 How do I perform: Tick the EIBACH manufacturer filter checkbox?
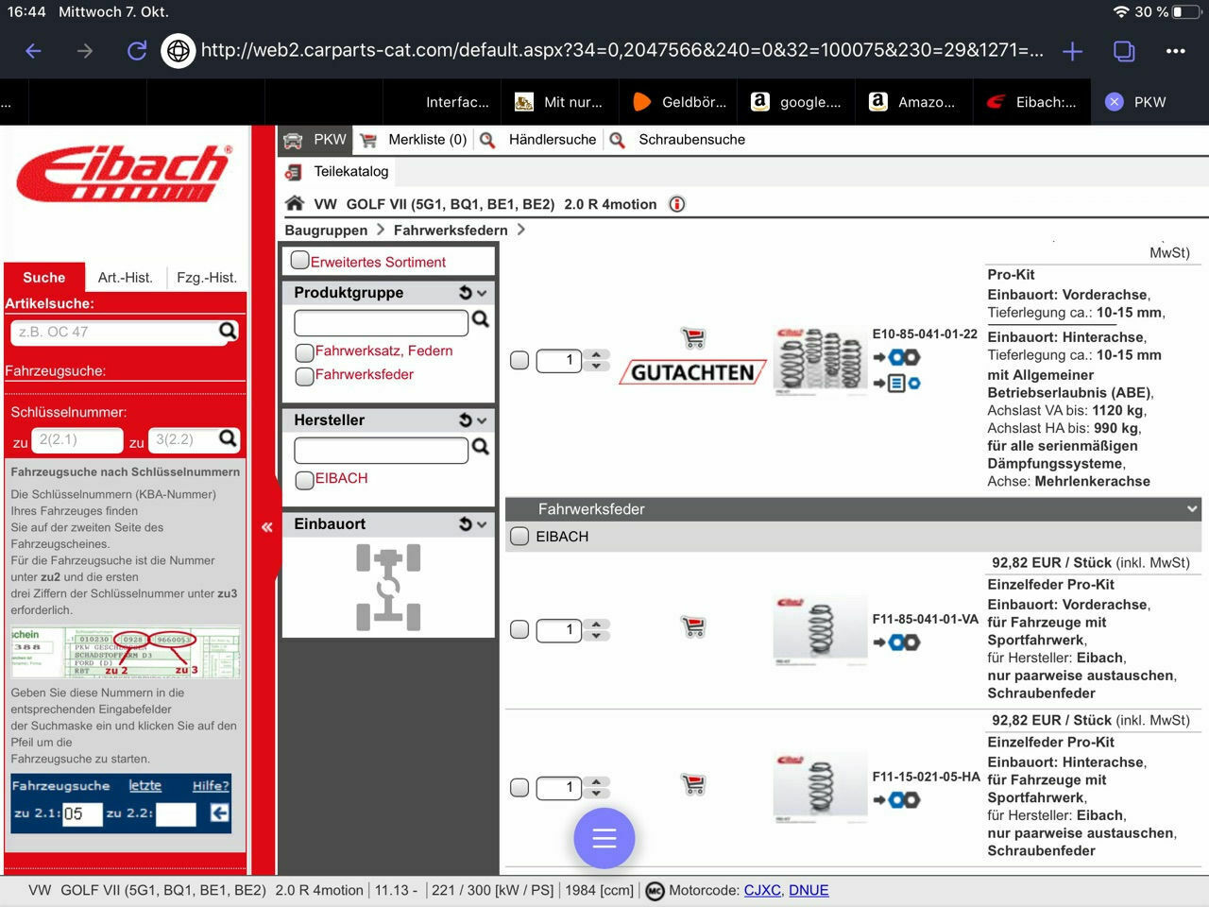click(x=305, y=480)
